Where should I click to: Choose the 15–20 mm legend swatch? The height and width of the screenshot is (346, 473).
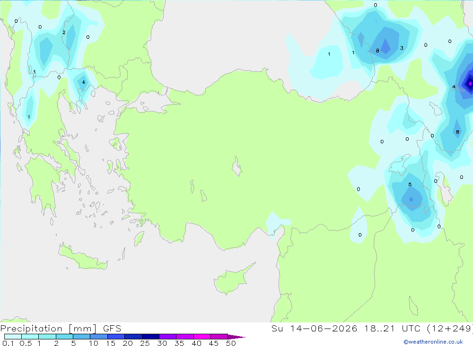click(x=116, y=337)
